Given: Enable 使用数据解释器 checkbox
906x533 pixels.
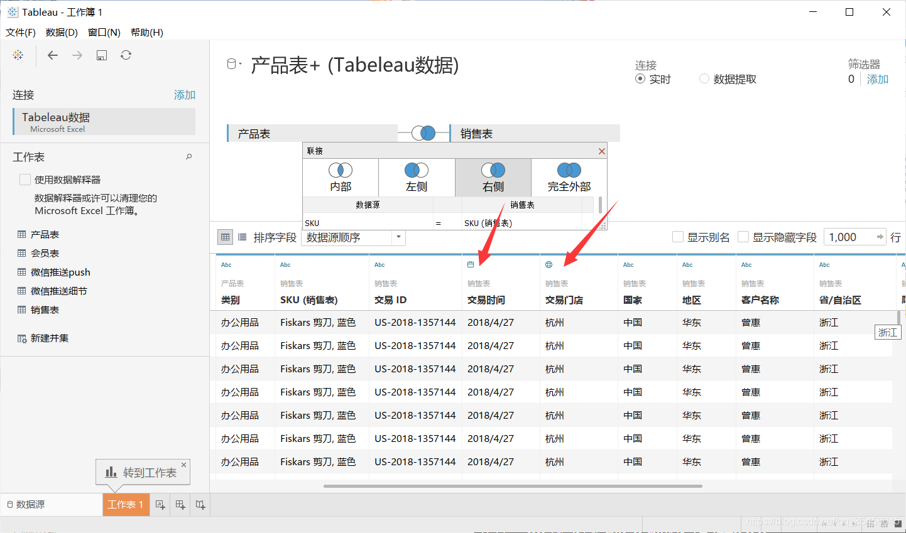Looking at the screenshot, I should coord(25,180).
